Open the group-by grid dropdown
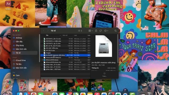This screenshot has width=169, height=95. (91, 31)
